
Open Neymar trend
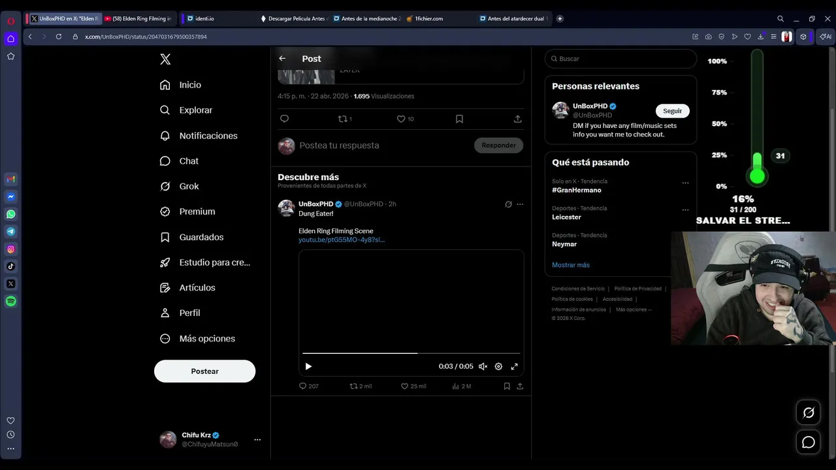point(564,244)
